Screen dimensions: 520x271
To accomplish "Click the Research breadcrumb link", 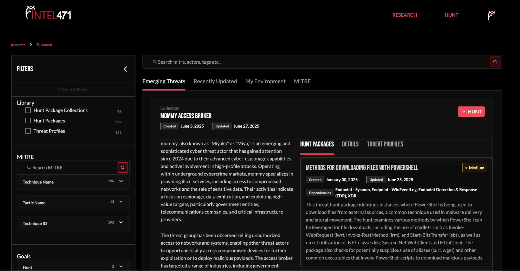I will (x=18, y=45).
